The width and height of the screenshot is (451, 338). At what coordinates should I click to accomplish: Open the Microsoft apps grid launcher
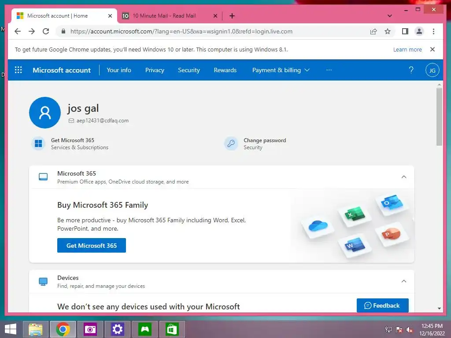click(18, 70)
